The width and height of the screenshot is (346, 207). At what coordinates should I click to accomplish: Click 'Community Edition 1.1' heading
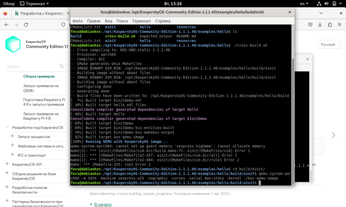coord(47,46)
